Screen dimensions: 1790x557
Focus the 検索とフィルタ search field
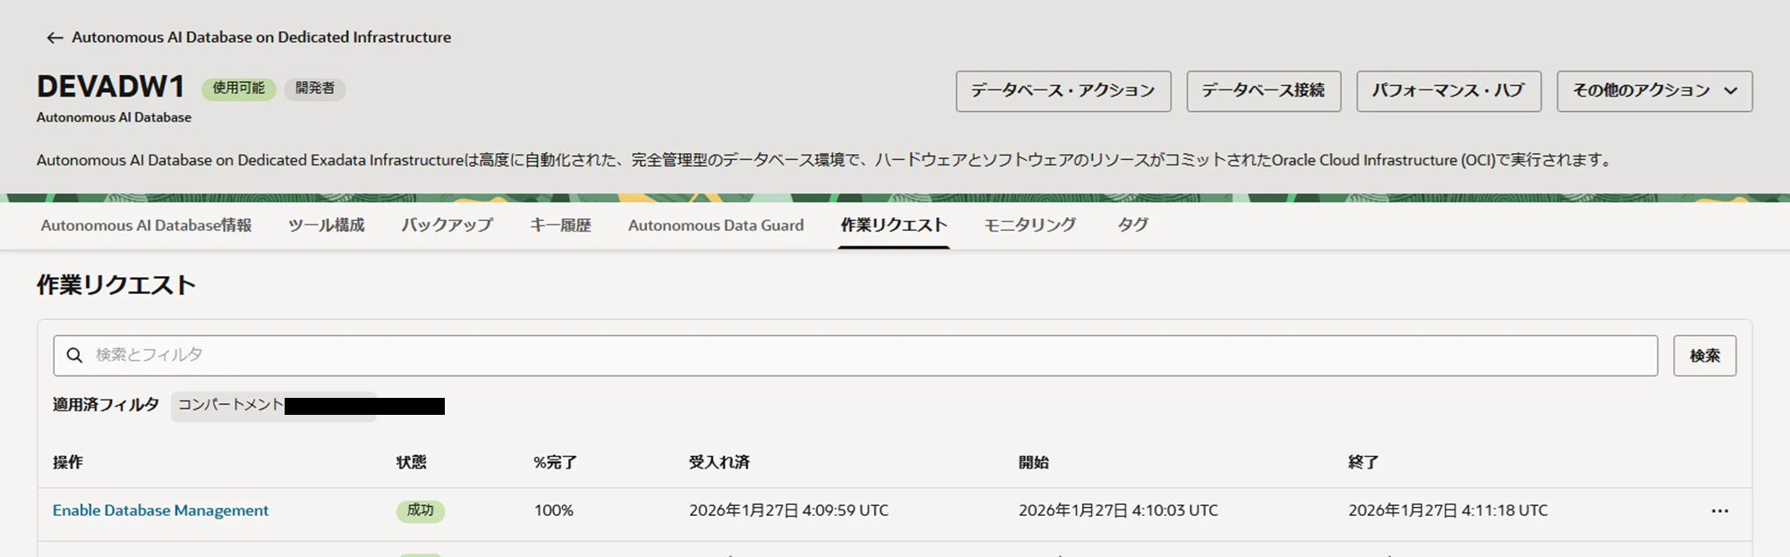(x=856, y=356)
